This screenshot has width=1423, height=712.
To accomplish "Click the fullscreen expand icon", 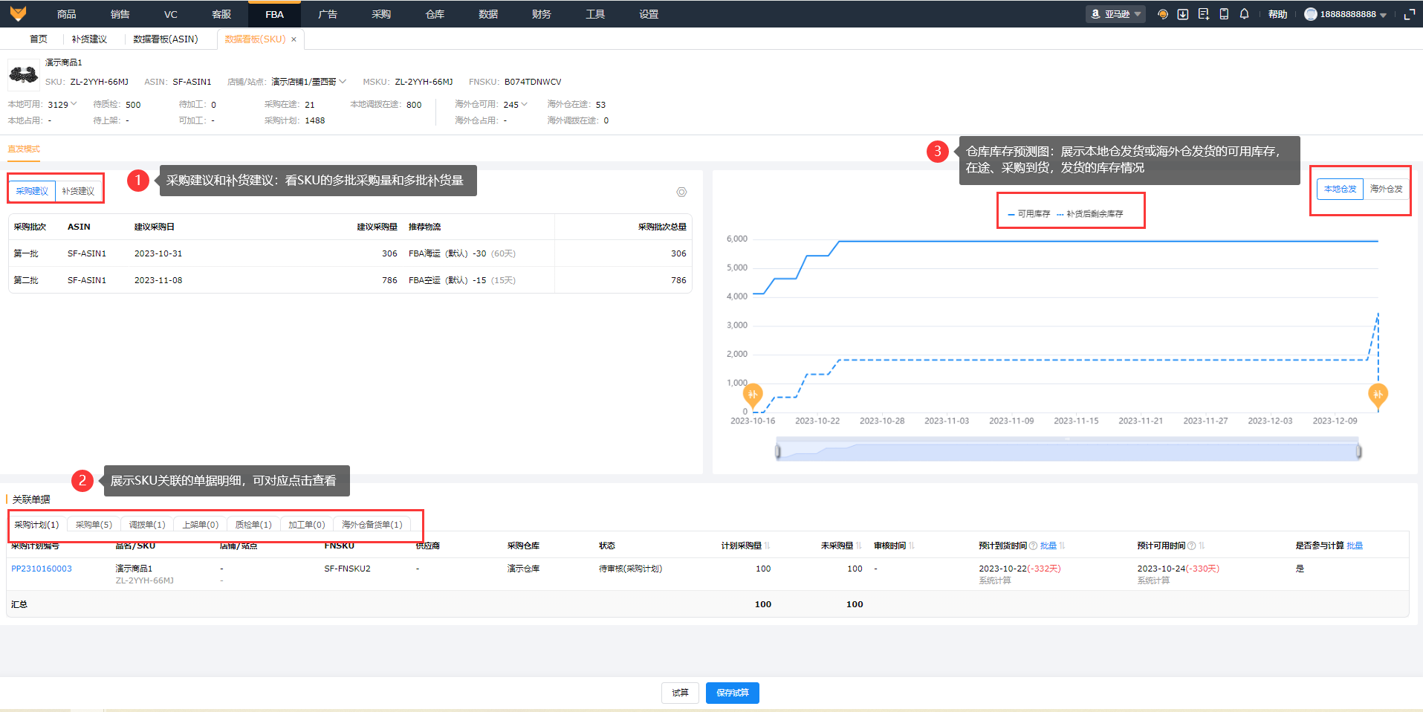I will tap(1409, 14).
